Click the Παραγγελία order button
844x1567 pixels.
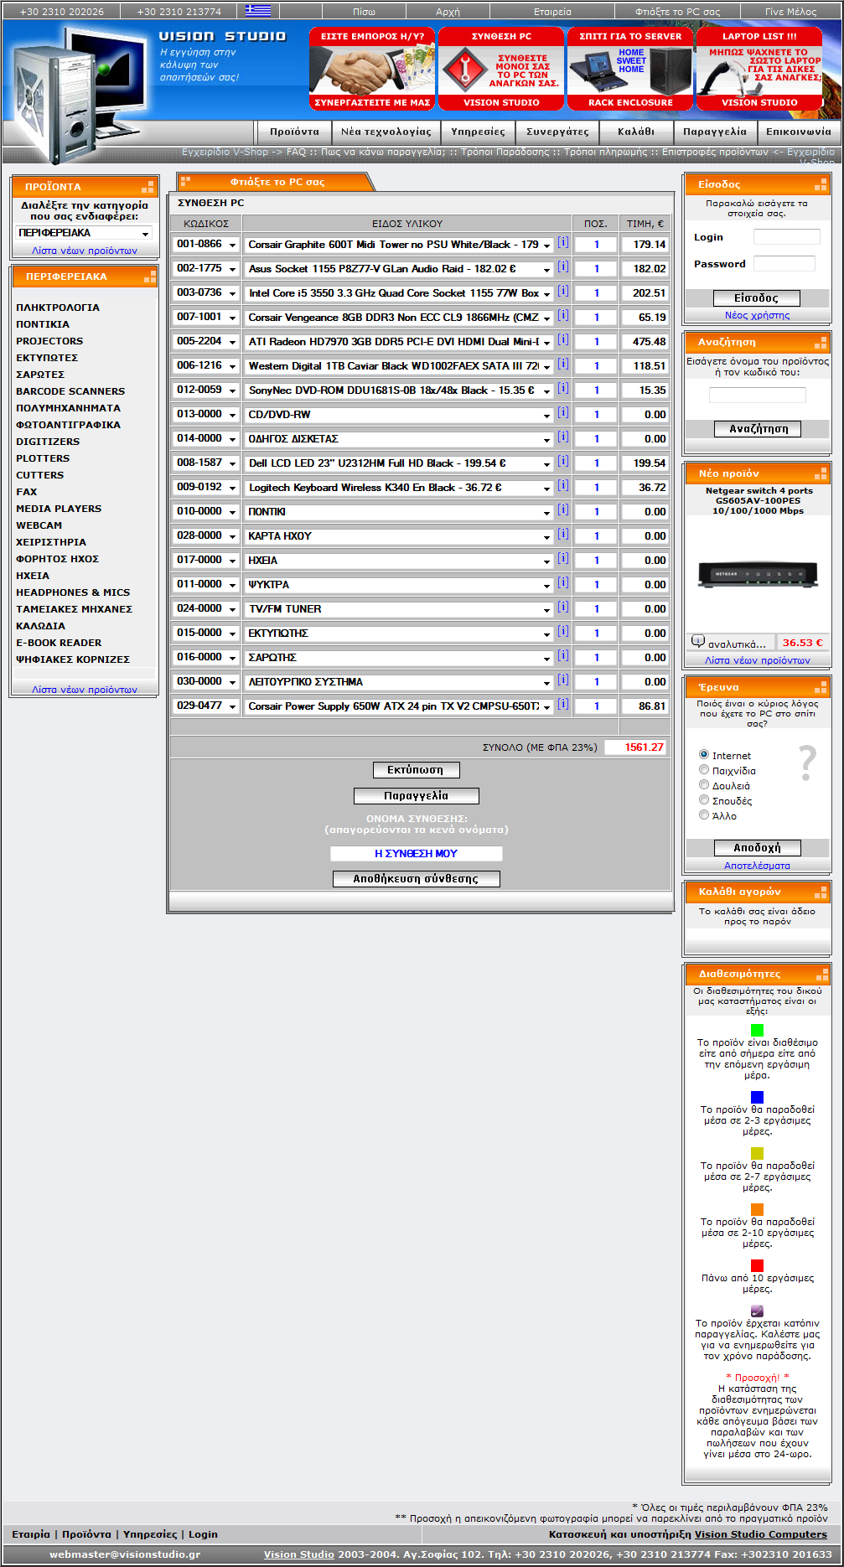416,795
